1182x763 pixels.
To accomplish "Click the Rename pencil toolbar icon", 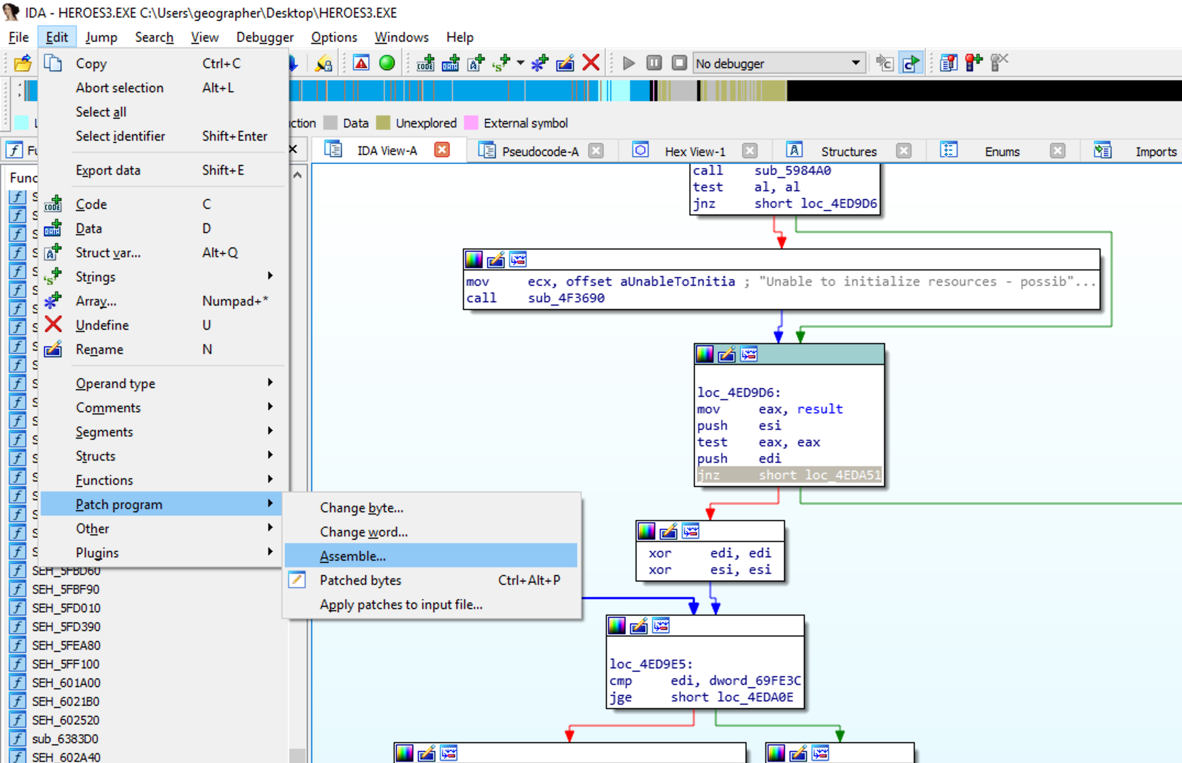I will [x=565, y=63].
